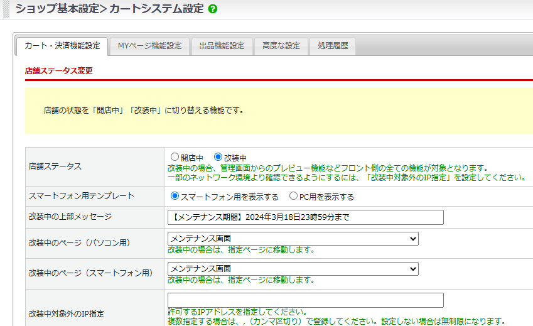Open the 改装中のページ(スマートフォン用) dropdown
533x326 pixels.
click(x=293, y=269)
